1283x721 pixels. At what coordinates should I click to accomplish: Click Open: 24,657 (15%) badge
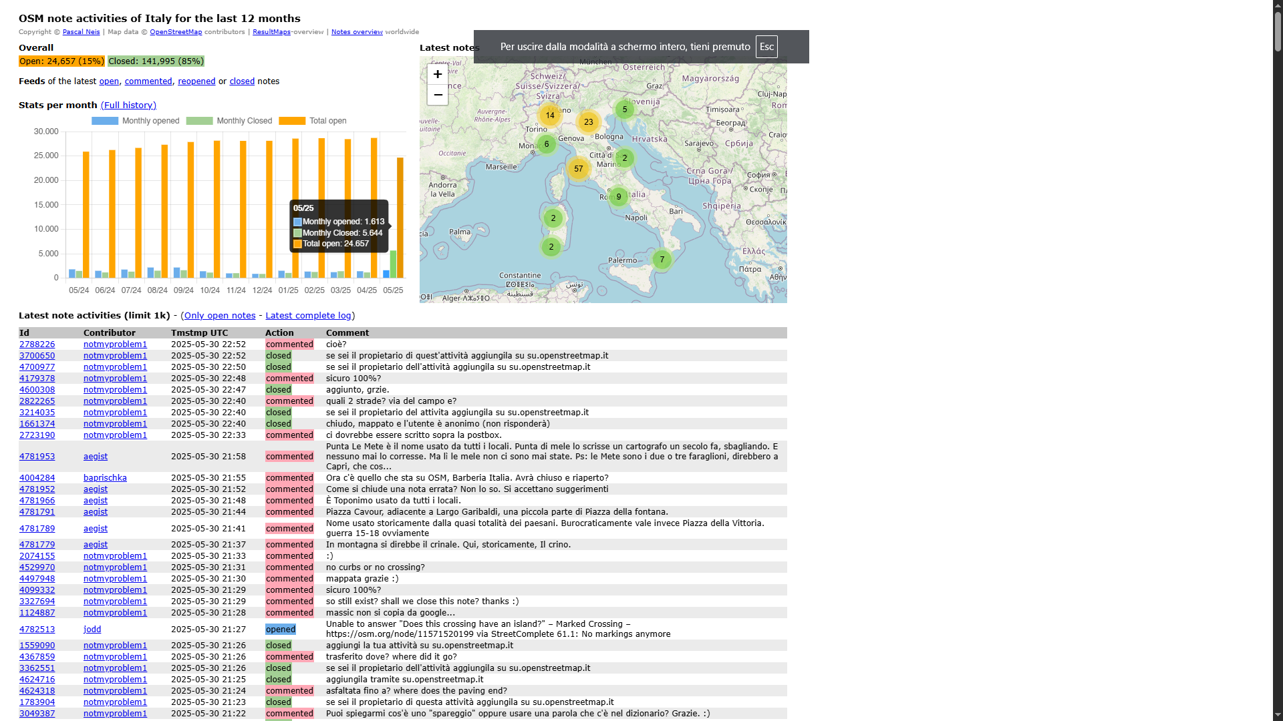[61, 61]
